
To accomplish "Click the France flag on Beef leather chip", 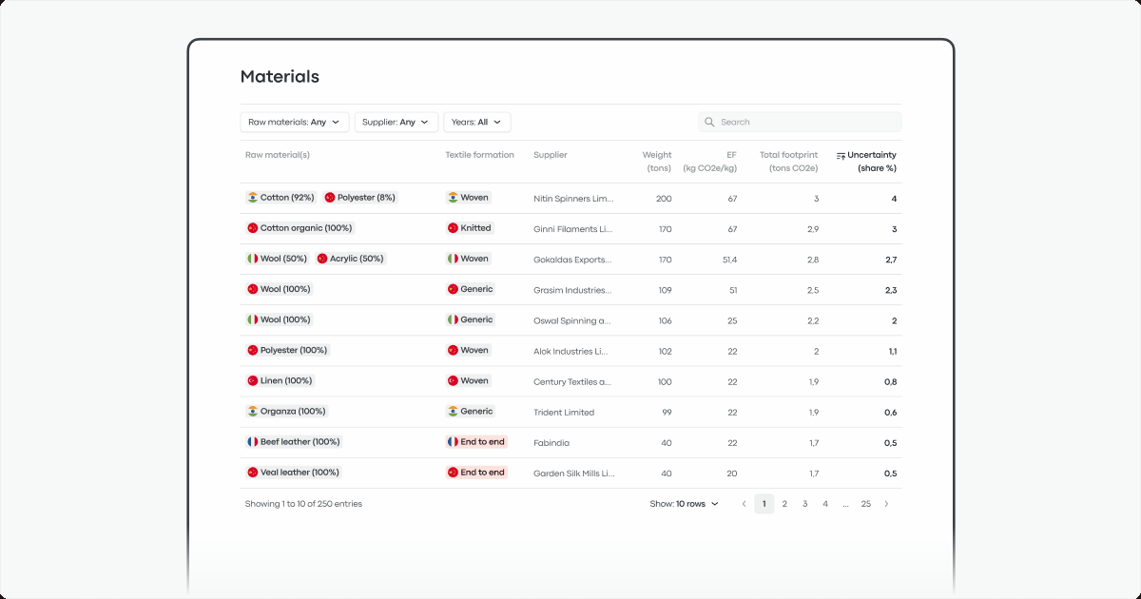I will pos(252,441).
